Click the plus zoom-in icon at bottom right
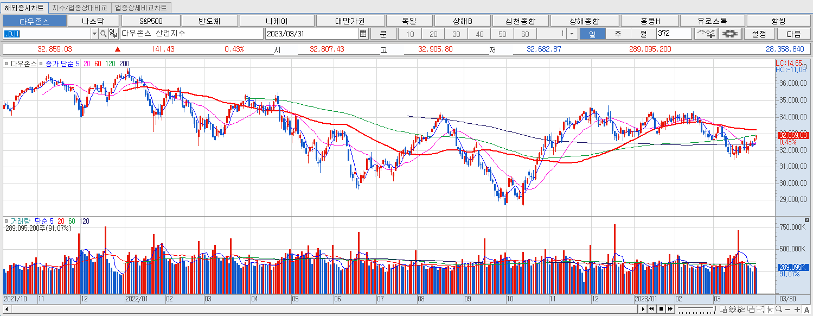This screenshot has width=813, height=316. 797,309
